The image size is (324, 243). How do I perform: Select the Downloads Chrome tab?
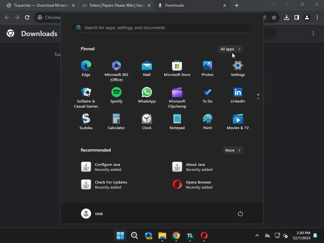pyautogui.click(x=192, y=5)
